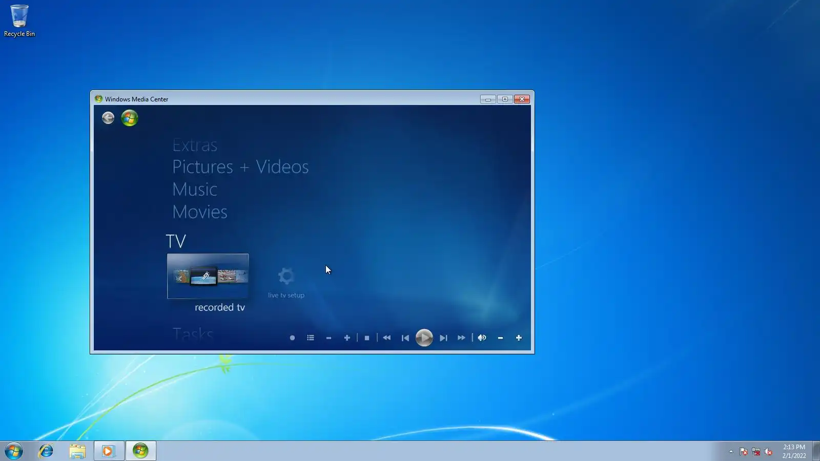Open the Windows Start menu orb
Image resolution: width=820 pixels, height=461 pixels.
[14, 451]
